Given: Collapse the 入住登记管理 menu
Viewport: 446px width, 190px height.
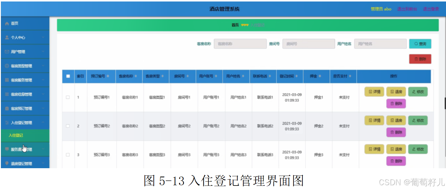Looking at the screenshot, I should point(25,122).
